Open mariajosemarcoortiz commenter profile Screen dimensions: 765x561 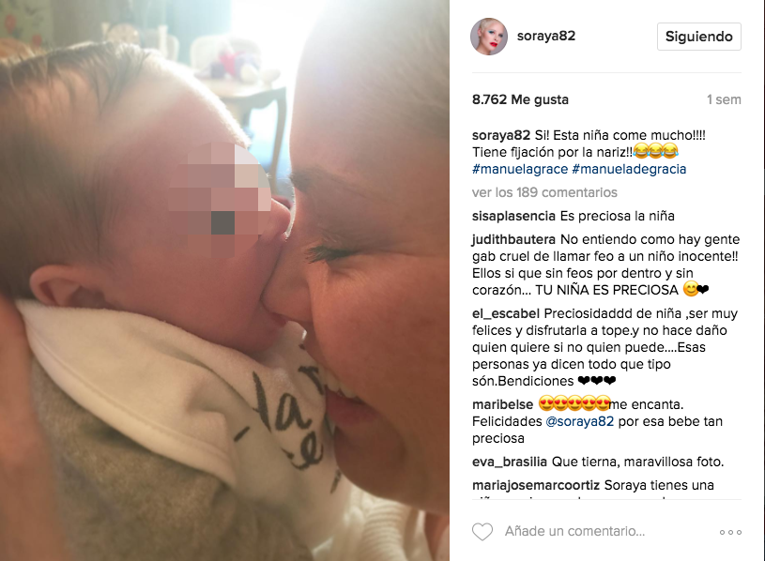(x=536, y=485)
